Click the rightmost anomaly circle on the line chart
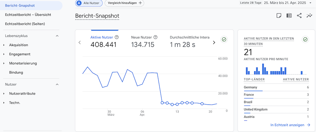The image size is (316, 132). pyautogui.click(x=202, y=104)
